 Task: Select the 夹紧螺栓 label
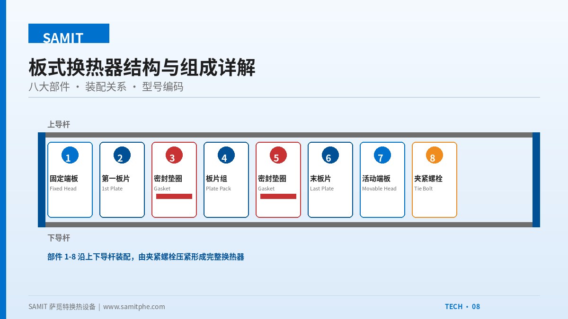(x=428, y=179)
